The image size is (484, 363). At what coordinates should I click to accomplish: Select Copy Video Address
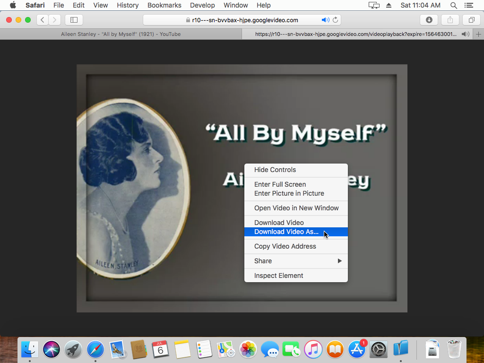tap(285, 246)
